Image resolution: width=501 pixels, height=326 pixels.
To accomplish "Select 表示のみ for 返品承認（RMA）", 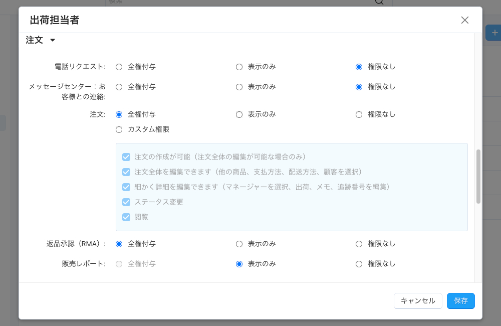I will tap(239, 244).
